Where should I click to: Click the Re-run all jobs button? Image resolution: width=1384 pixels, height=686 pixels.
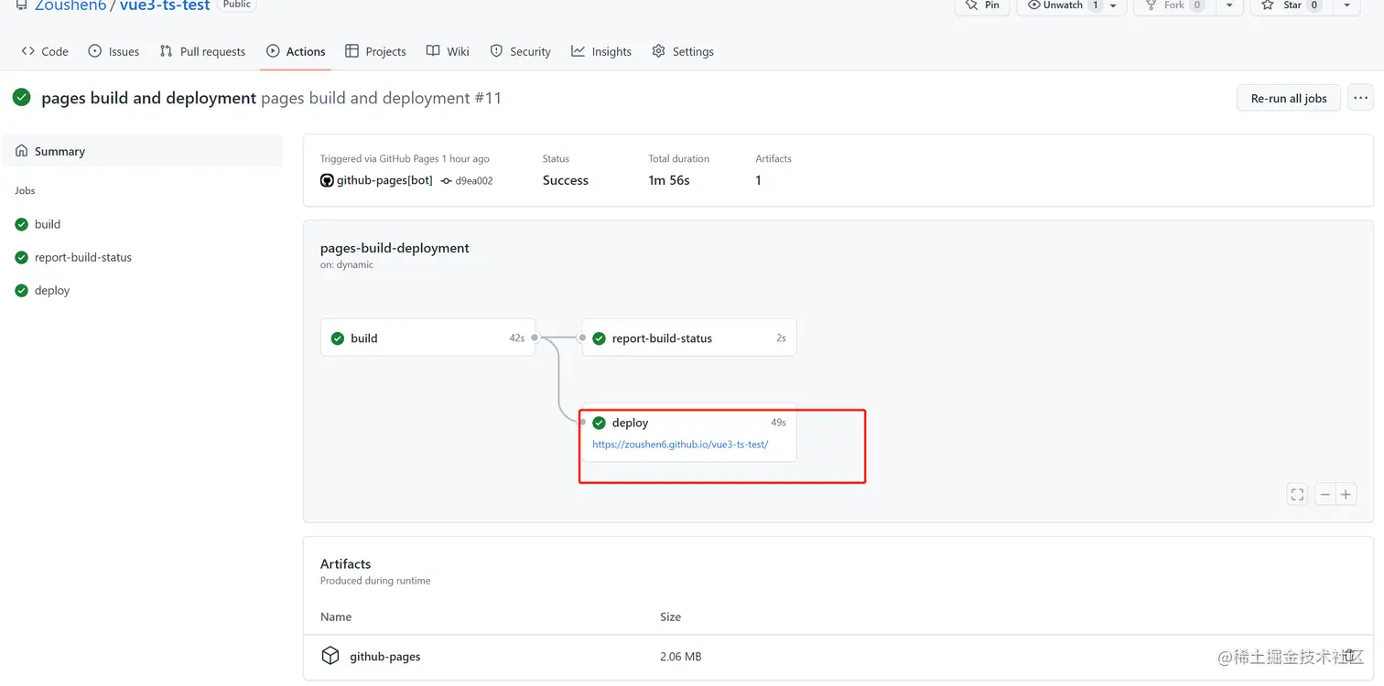[1289, 98]
